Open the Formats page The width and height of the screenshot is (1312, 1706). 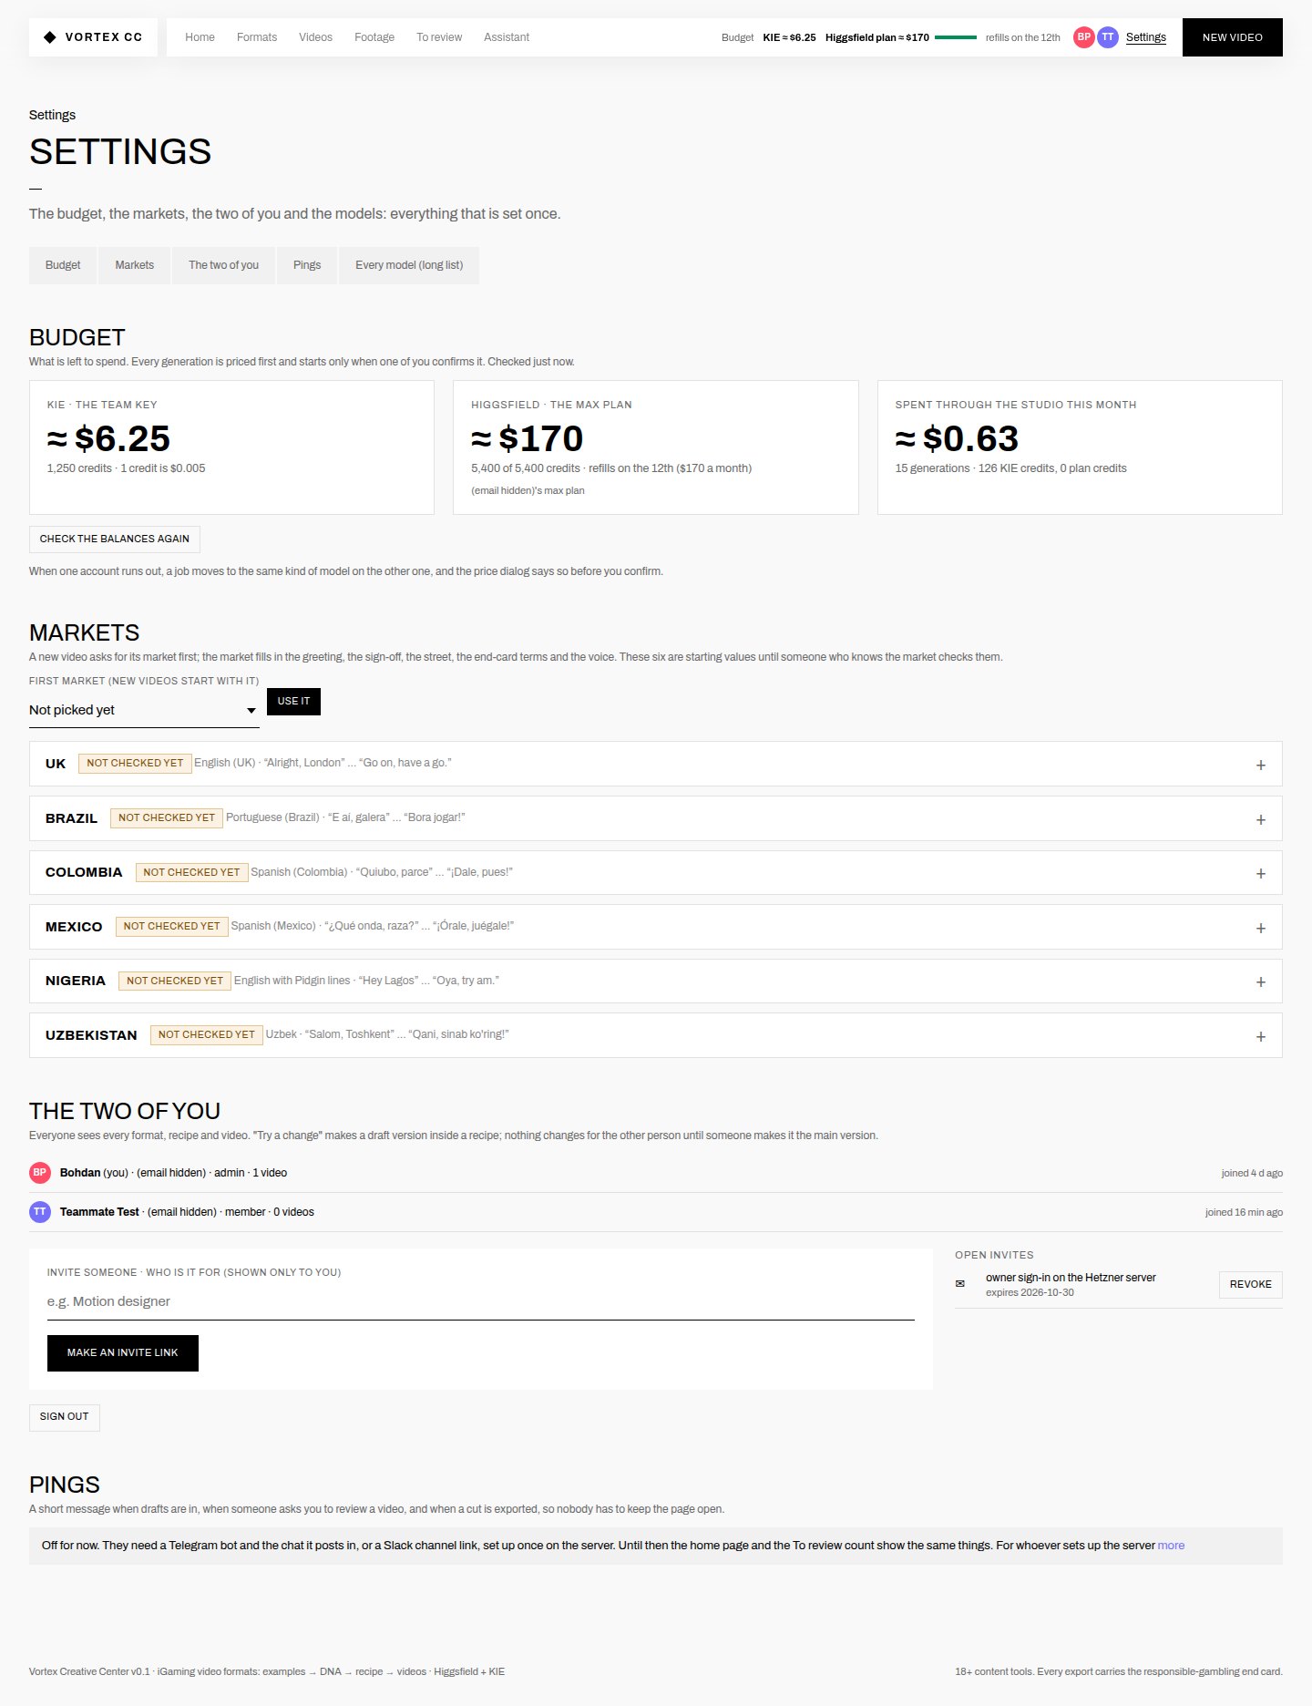(257, 37)
